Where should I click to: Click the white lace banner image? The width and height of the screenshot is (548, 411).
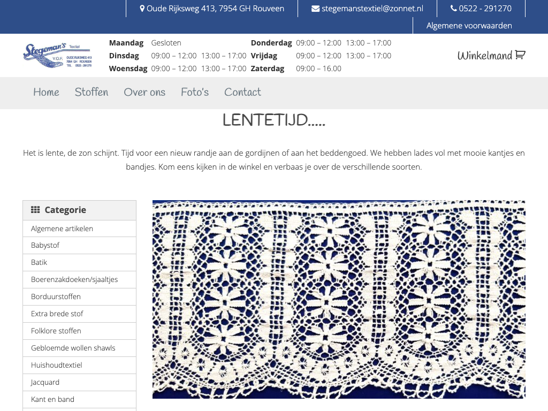click(339, 299)
